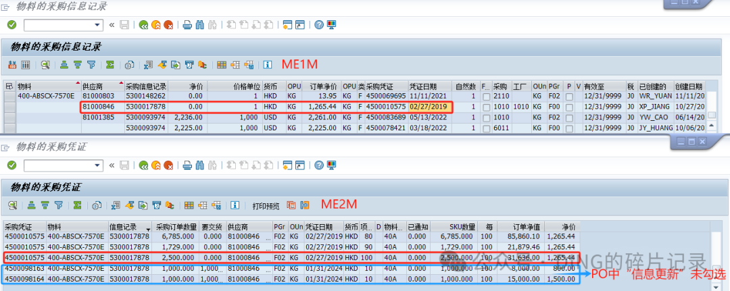Tick F… checkbox in row with 采购凭证 4500069695
Image resolution: width=730 pixels, height=291 pixels.
(486, 97)
